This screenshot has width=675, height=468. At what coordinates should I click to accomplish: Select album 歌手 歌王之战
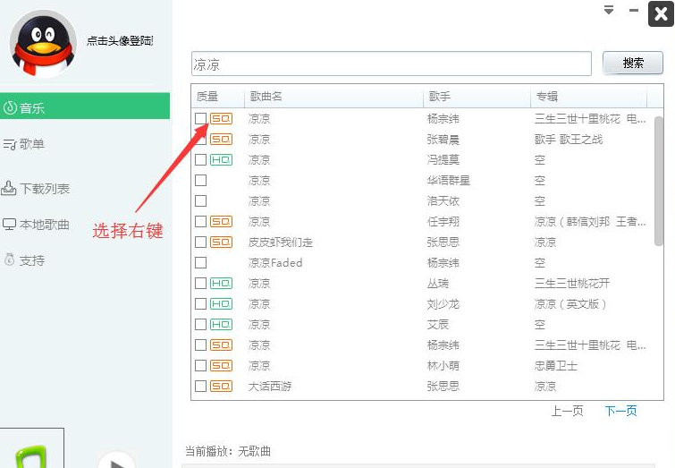point(569,140)
